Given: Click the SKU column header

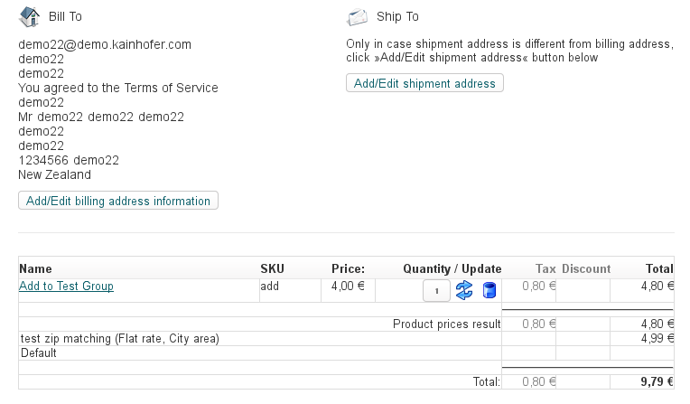Looking at the screenshot, I should tap(272, 268).
